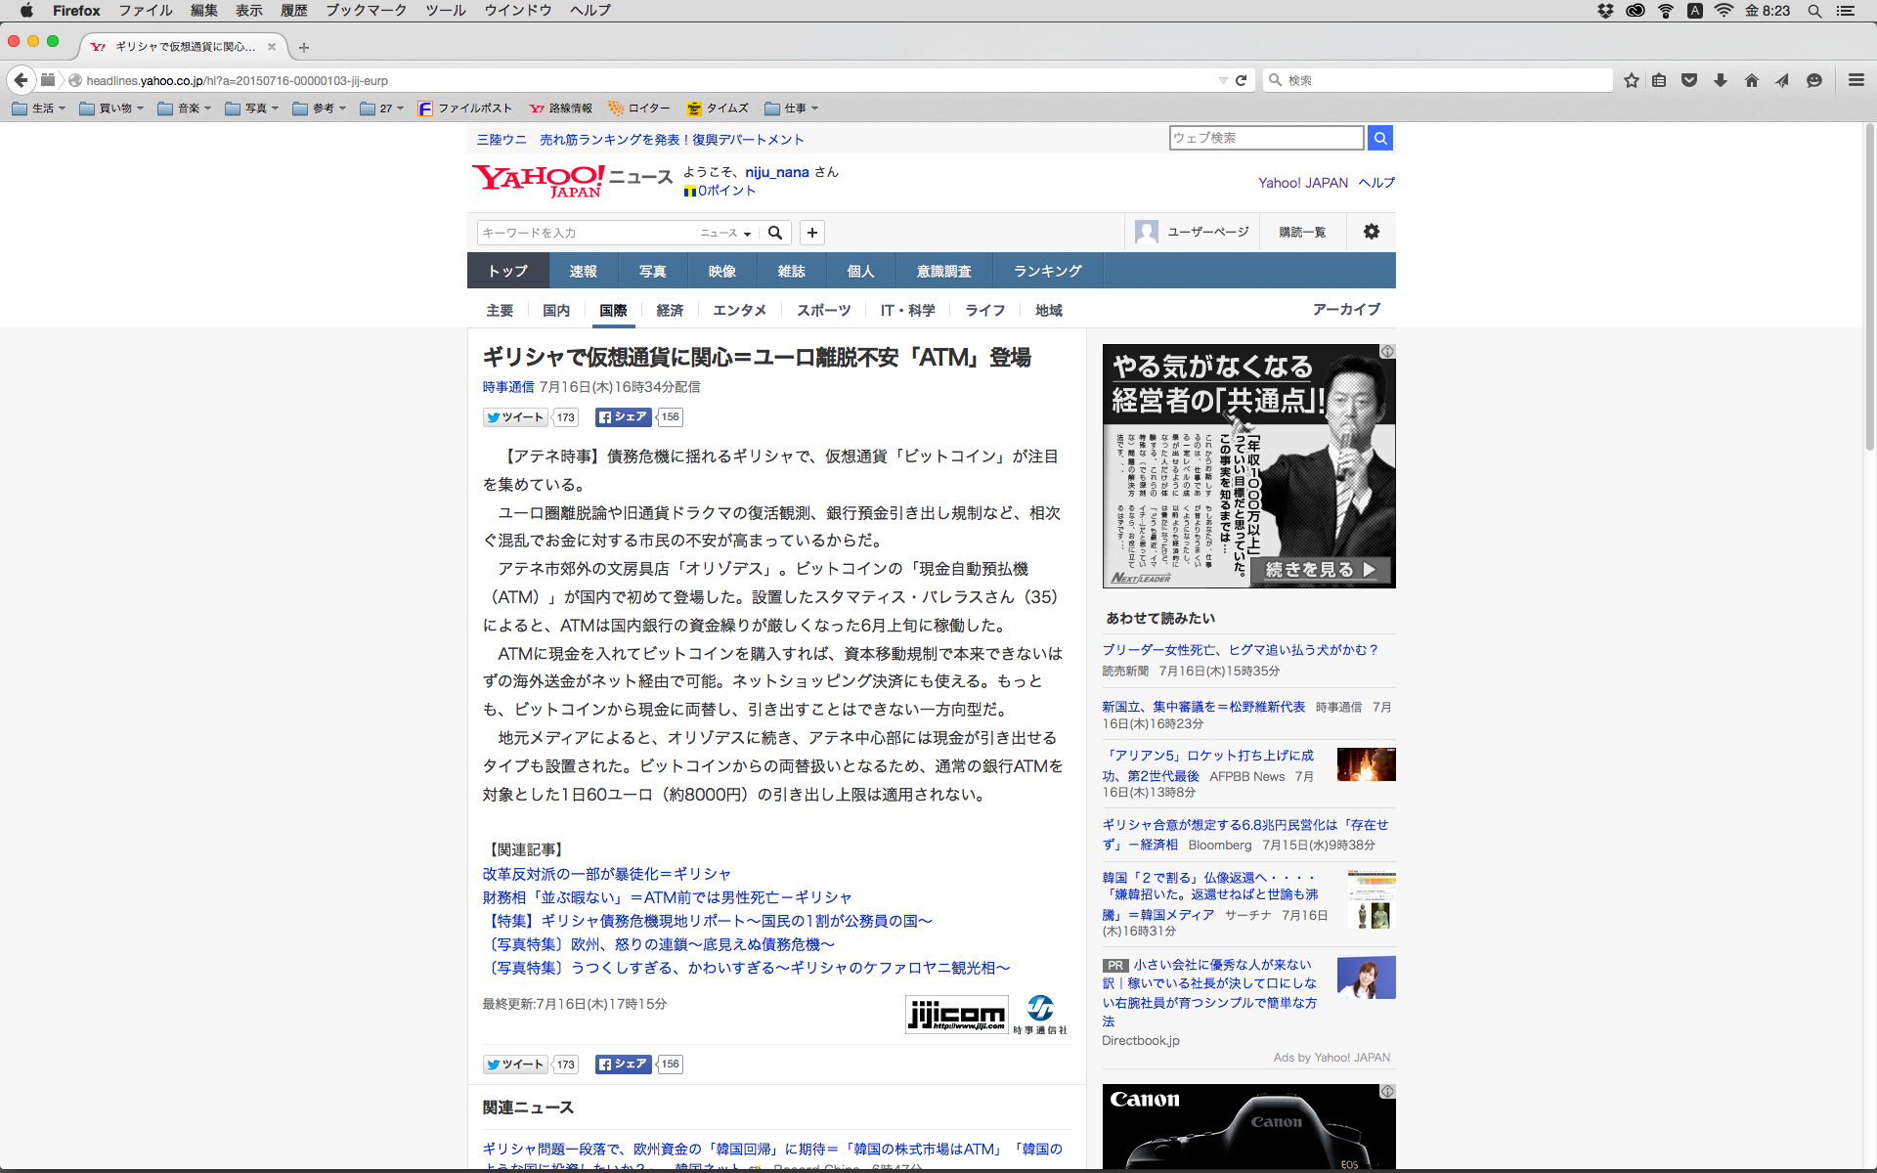
Task: Click inside the ウェブ検索 input field
Action: click(1266, 138)
